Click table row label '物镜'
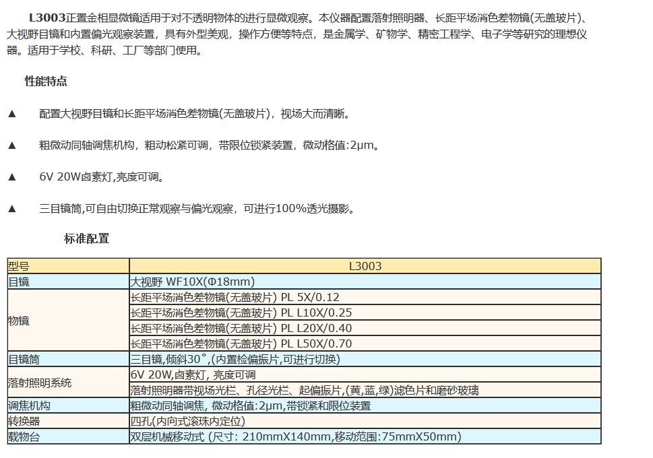 [68, 321]
